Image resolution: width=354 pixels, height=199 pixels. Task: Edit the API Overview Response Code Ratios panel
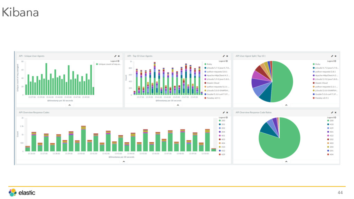tap(332, 112)
